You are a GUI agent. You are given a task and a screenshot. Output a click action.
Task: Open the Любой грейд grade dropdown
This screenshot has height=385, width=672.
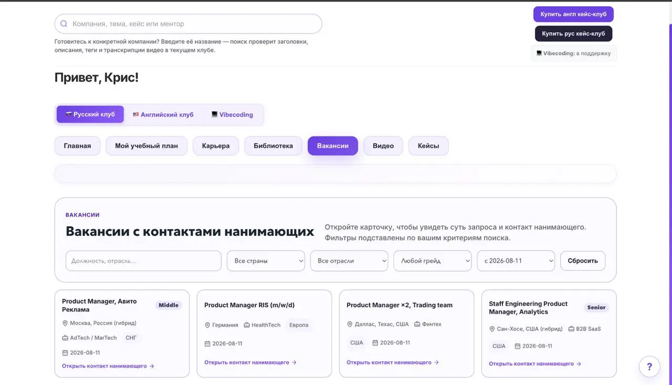(433, 261)
